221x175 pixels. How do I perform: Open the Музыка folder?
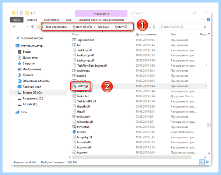[28, 75]
